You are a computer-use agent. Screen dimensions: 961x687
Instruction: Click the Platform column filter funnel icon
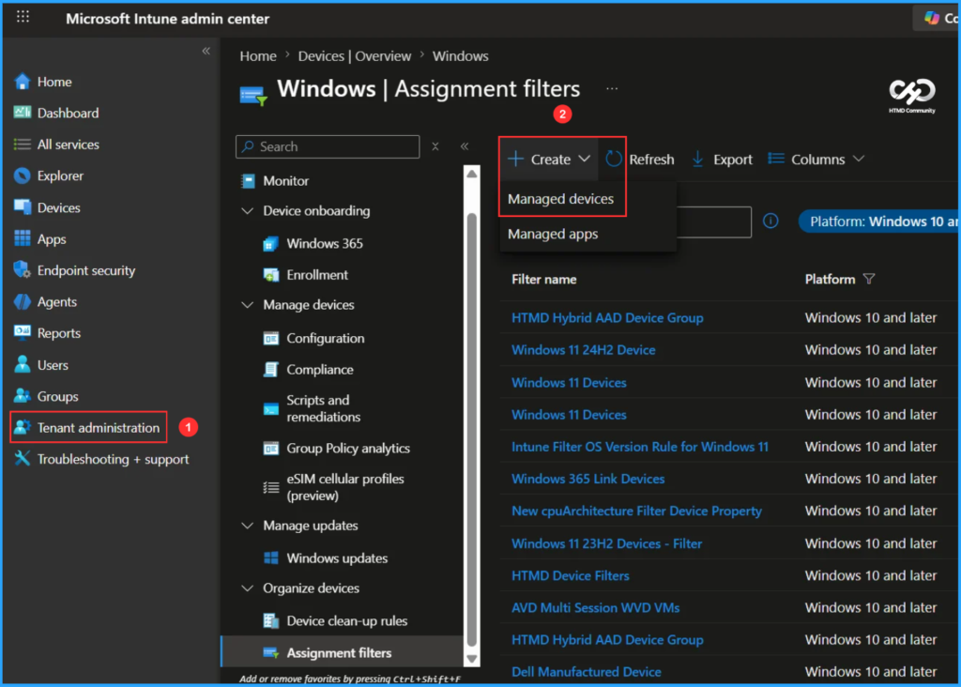[868, 280]
